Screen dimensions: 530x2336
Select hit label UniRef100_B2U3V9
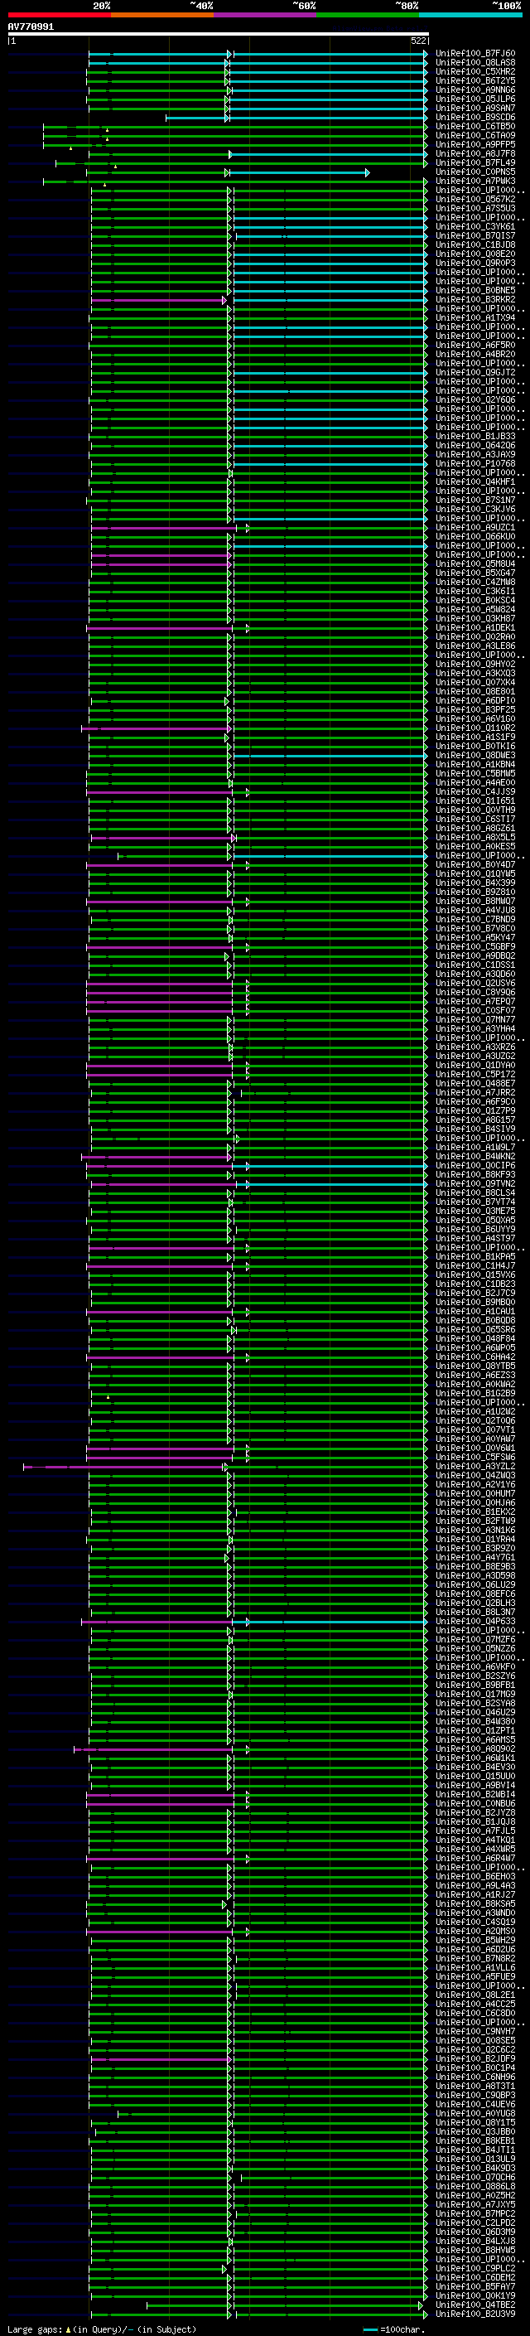(x=475, y=2314)
